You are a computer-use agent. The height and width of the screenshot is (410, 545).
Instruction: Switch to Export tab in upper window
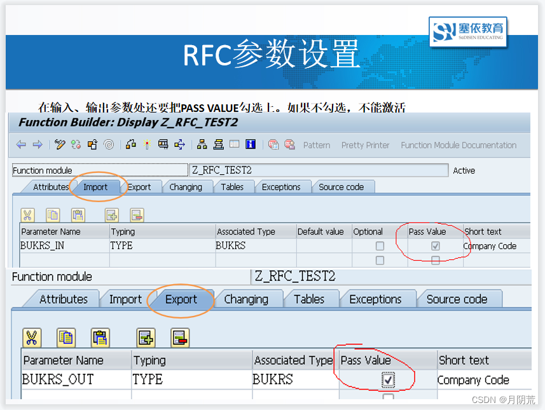click(139, 187)
